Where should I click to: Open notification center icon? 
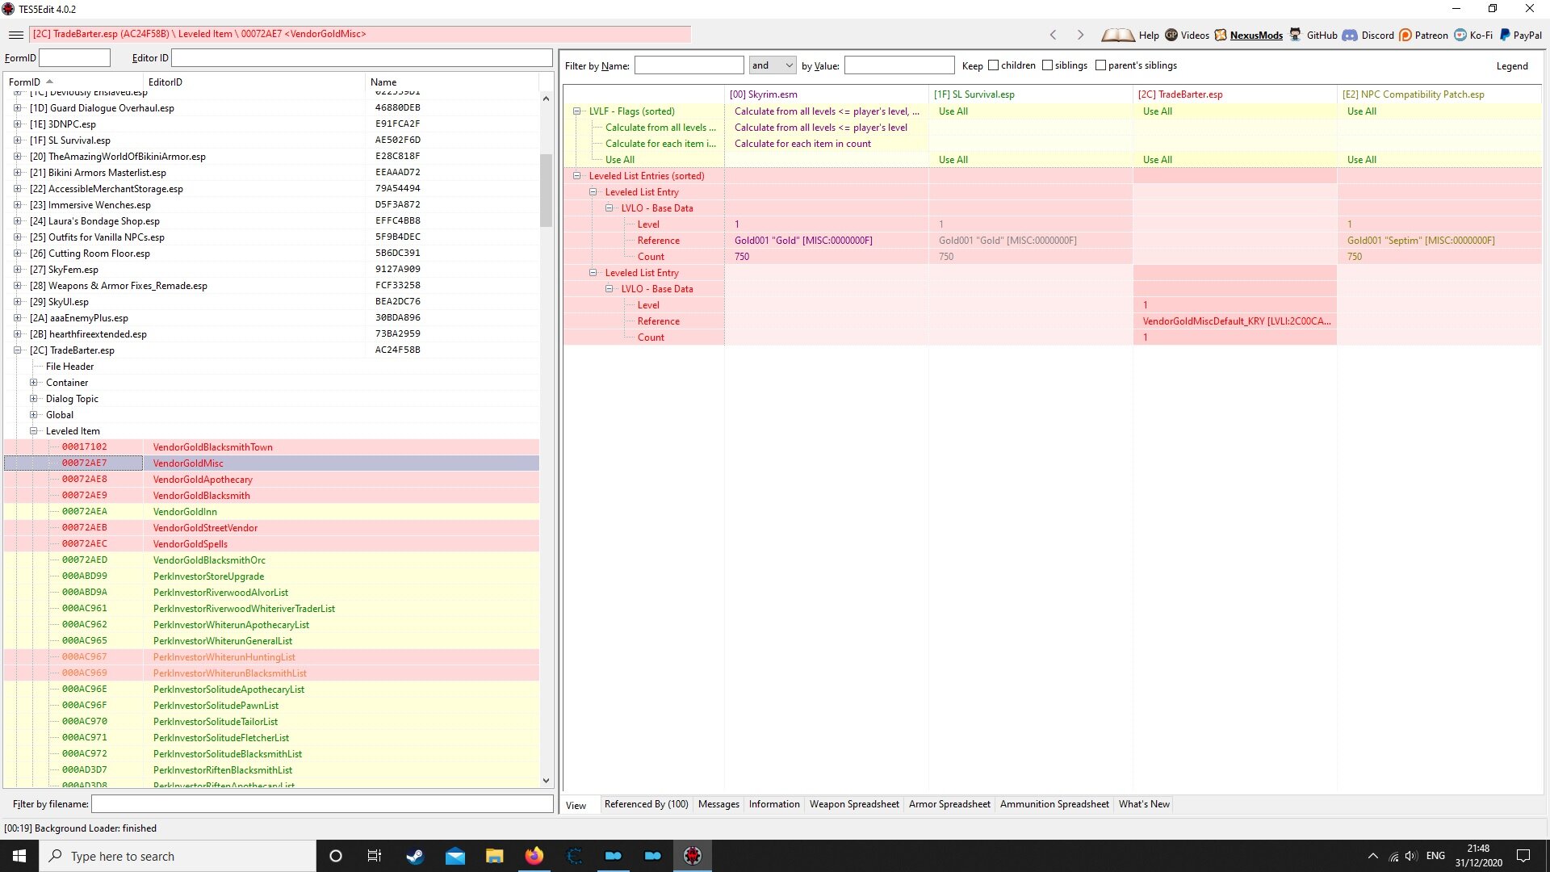click(1523, 856)
